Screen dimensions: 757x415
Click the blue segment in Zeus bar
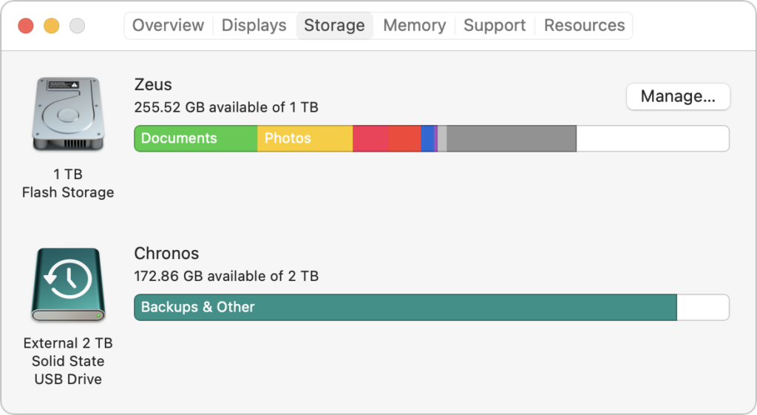coord(427,138)
